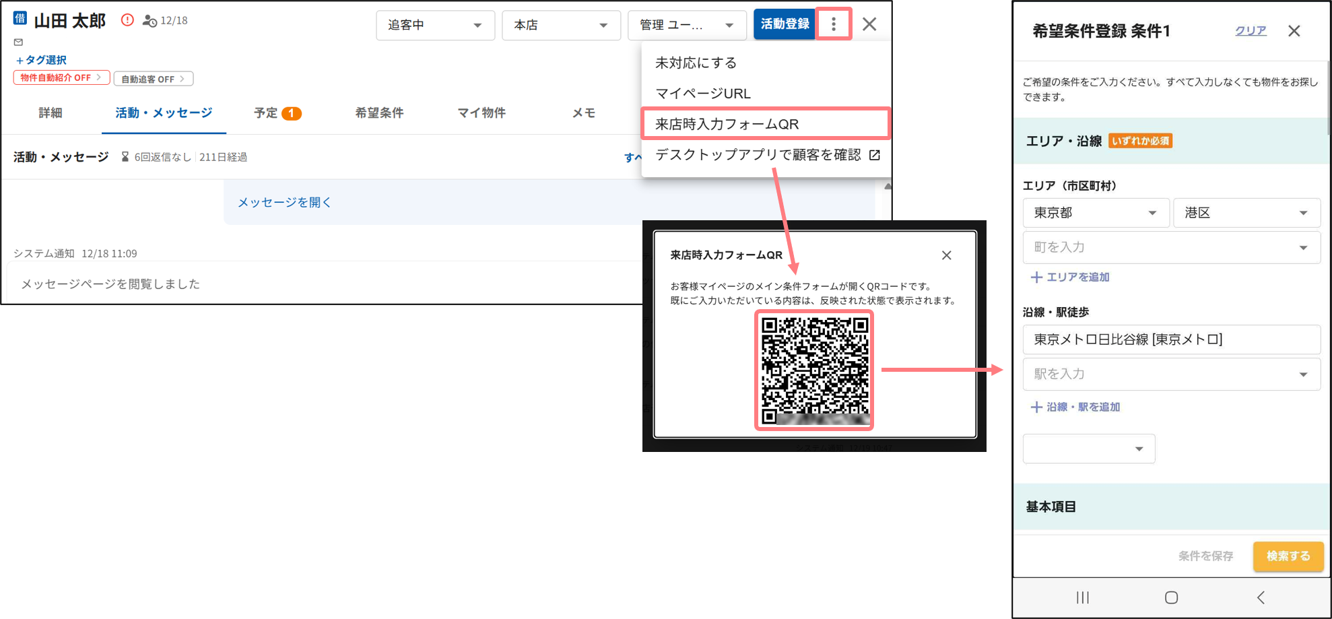
Task: Click the red alert icon beside 山田 太郎
Action: (x=127, y=20)
